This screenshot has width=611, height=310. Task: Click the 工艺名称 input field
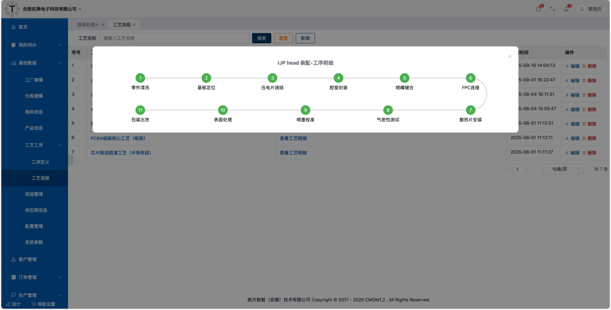(x=174, y=38)
